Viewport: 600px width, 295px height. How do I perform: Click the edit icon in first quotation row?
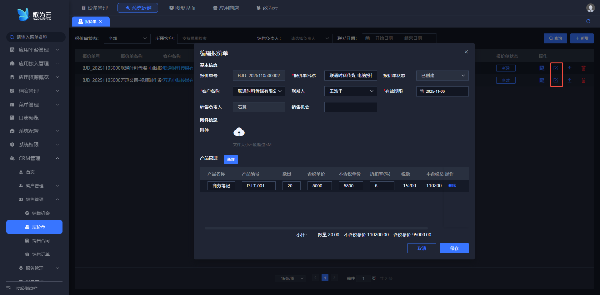(556, 68)
